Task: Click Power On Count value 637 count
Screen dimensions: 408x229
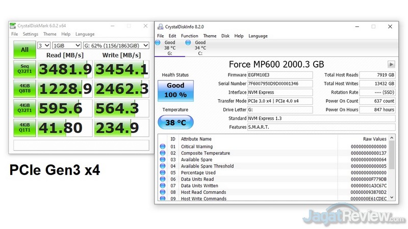Action: pos(377,101)
